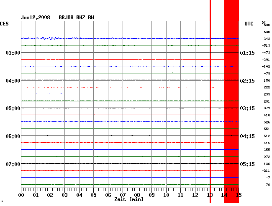
Task: Click the DC column header
Action: [264, 23]
